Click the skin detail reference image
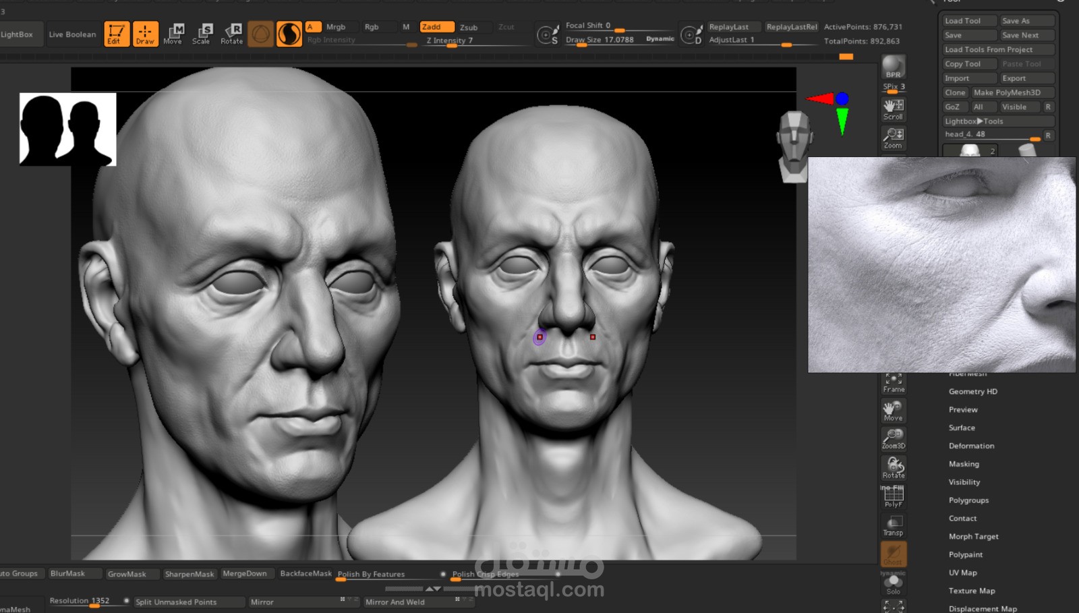This screenshot has height=613, width=1079. click(x=941, y=264)
